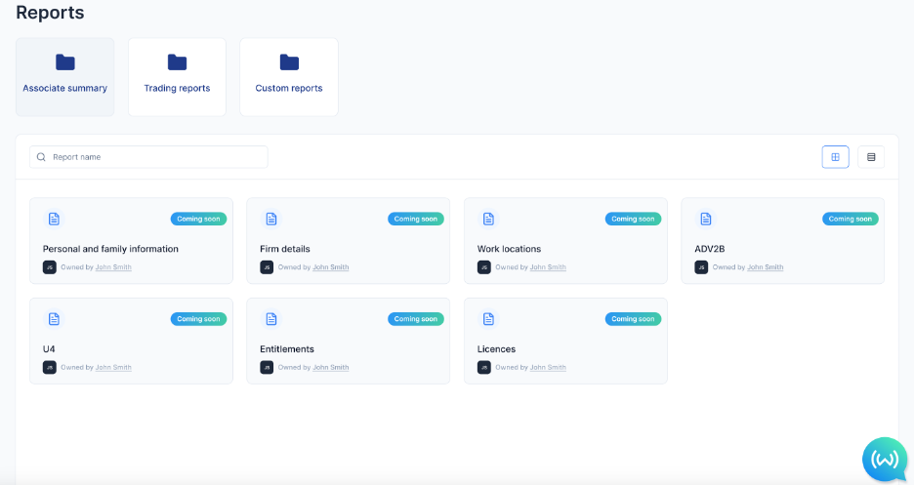Open the Work locations report title
The image size is (914, 486).
tap(509, 249)
